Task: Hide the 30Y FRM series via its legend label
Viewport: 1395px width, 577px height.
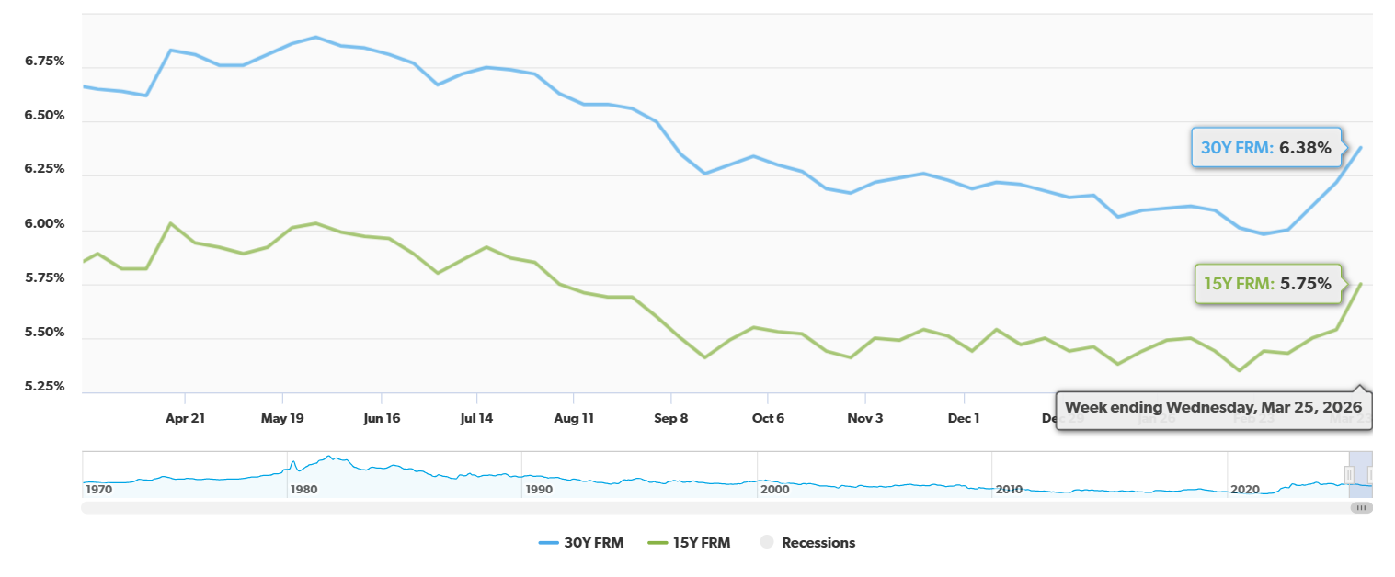Action: tap(594, 542)
